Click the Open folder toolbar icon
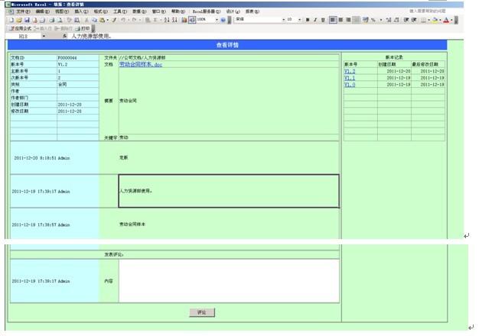The image size is (479, 336). click(19, 20)
